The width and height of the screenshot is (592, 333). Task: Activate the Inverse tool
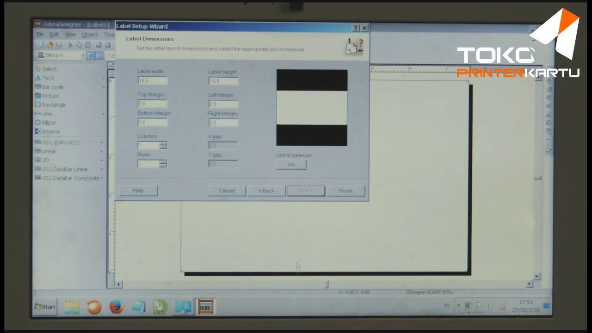[48, 131]
